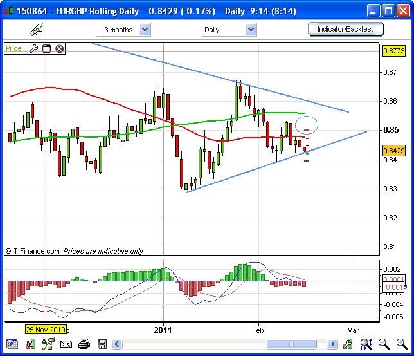
Task: Click the printer icon
Action: coord(84,344)
